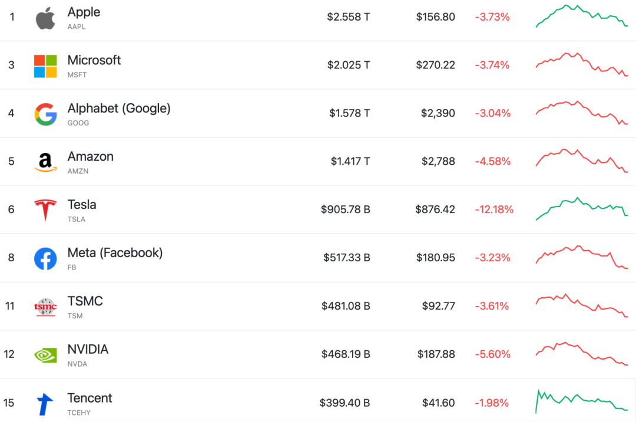Click Tesla's -12.18% daily change

(494, 210)
